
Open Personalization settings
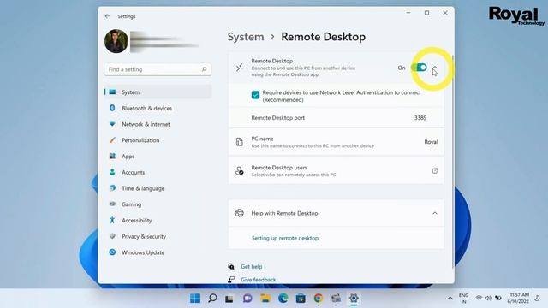158,140
